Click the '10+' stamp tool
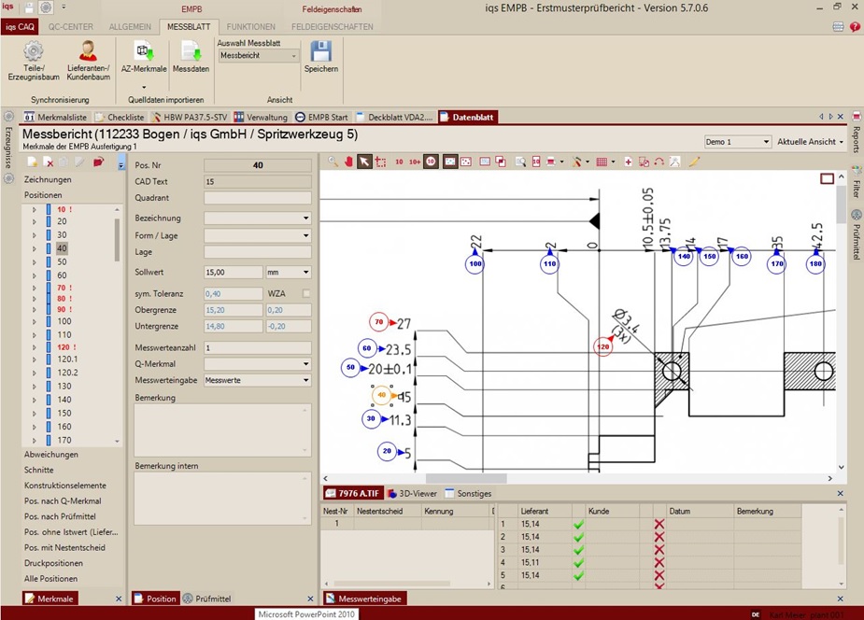The height and width of the screenshot is (620, 864). [415, 162]
